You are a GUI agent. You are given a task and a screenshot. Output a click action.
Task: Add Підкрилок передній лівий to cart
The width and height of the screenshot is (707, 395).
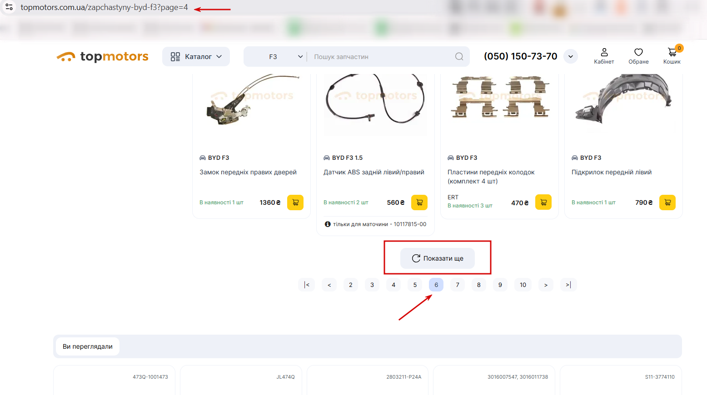coord(667,202)
